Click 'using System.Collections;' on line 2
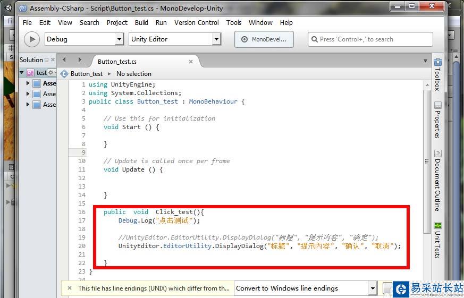 coord(135,93)
